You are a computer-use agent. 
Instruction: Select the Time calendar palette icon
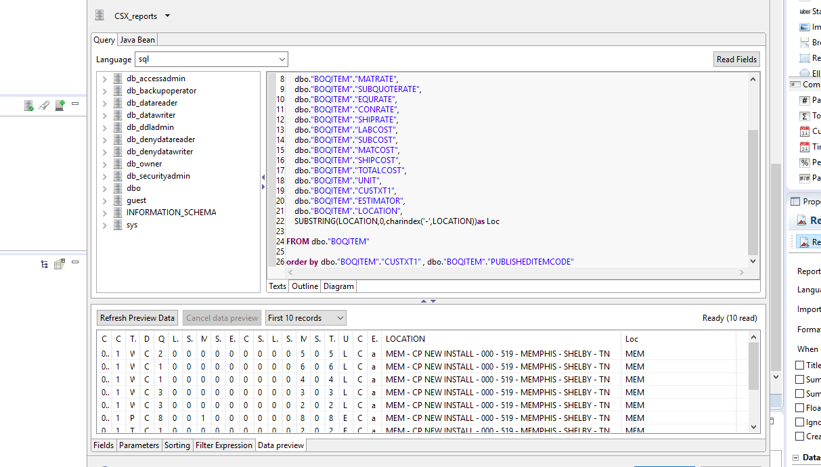coord(805,147)
